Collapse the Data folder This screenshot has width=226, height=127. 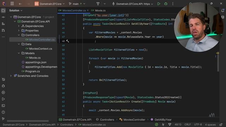(19, 44)
